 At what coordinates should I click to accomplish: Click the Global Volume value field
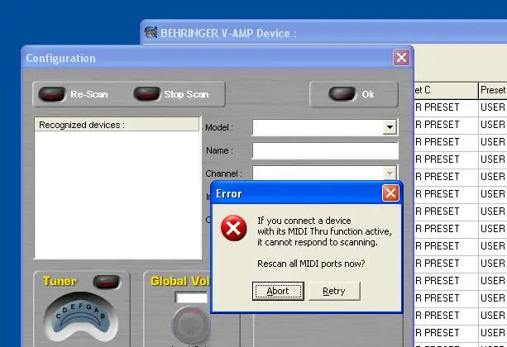[x=191, y=297]
